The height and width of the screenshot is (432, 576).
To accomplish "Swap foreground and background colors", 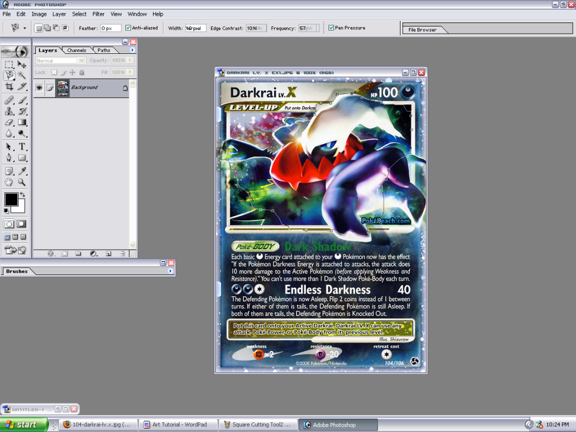I will pyautogui.click(x=22, y=194).
